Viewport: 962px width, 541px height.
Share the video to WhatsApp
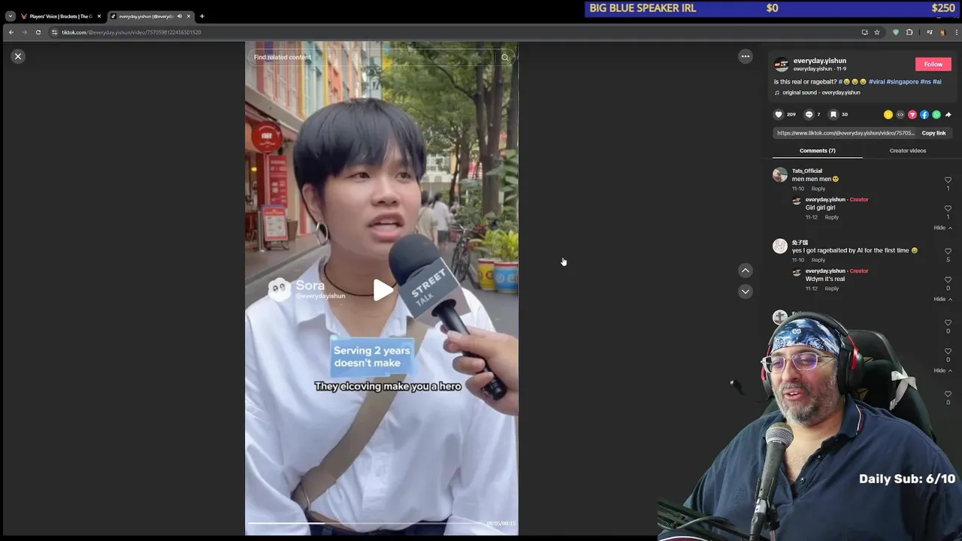click(936, 115)
